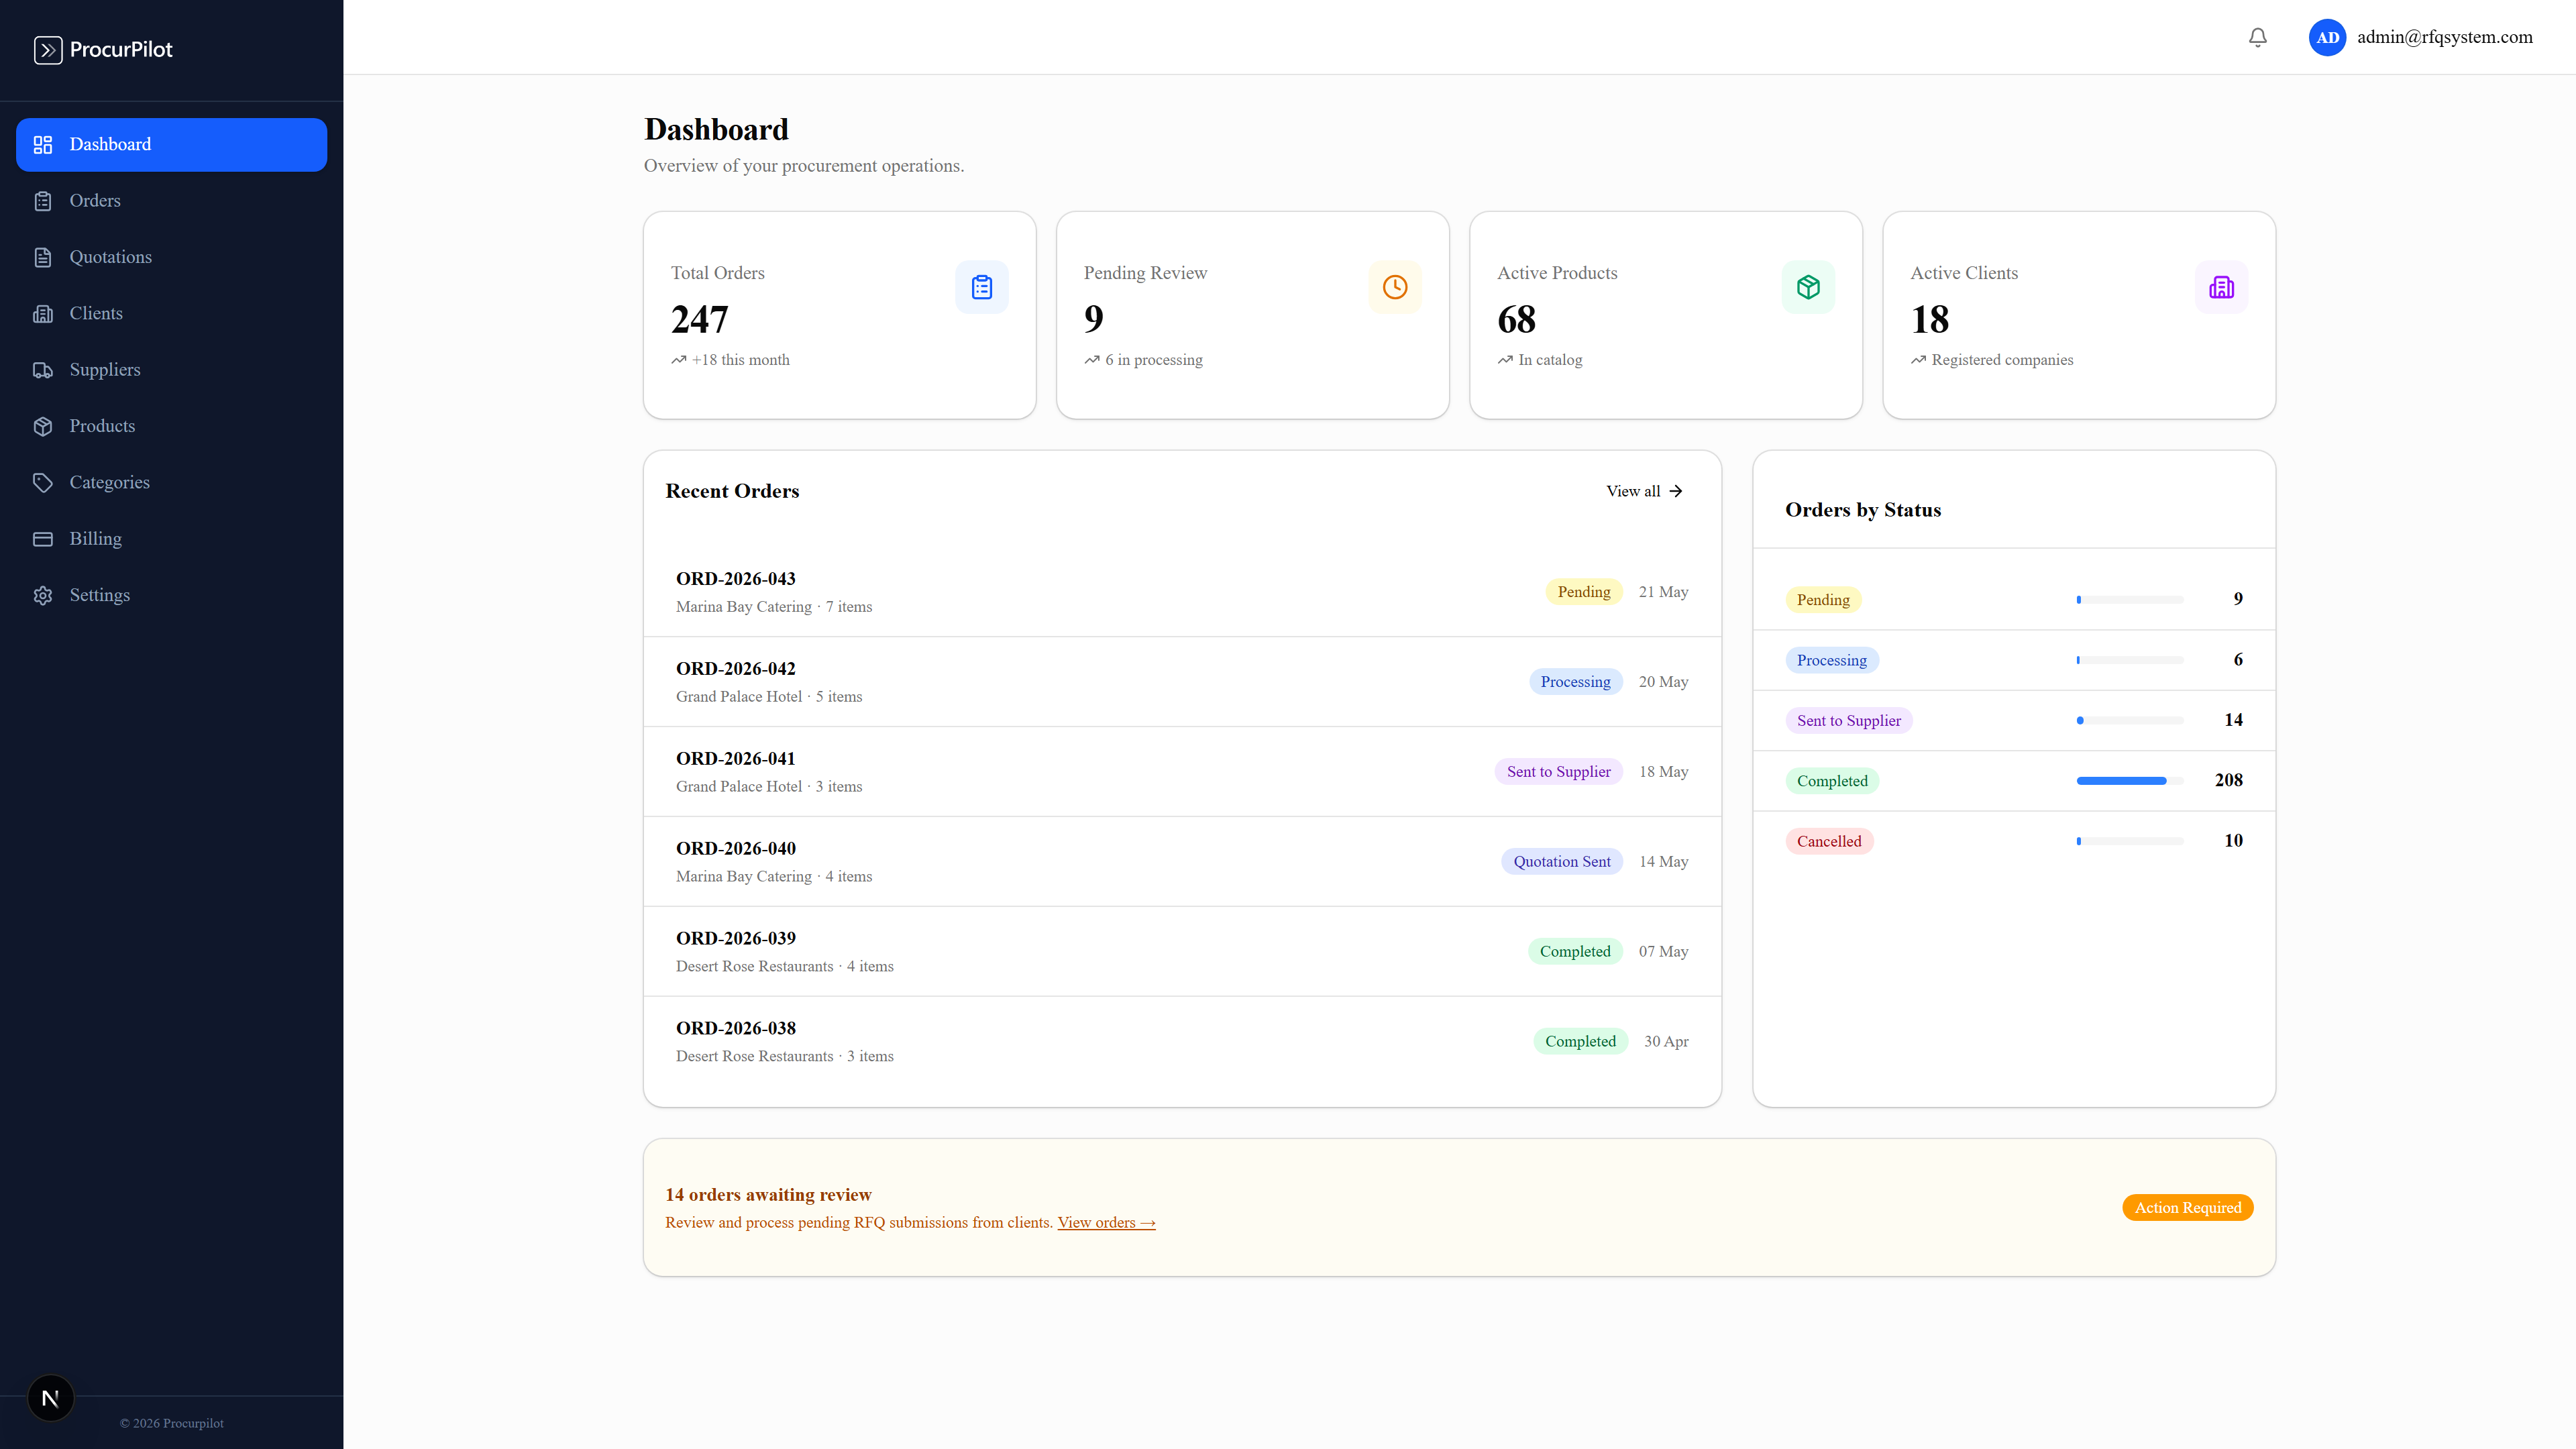Click Completed badge in Orders by Status

pos(1831,781)
